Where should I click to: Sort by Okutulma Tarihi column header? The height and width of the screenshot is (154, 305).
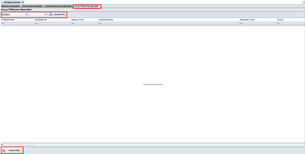[247, 20]
